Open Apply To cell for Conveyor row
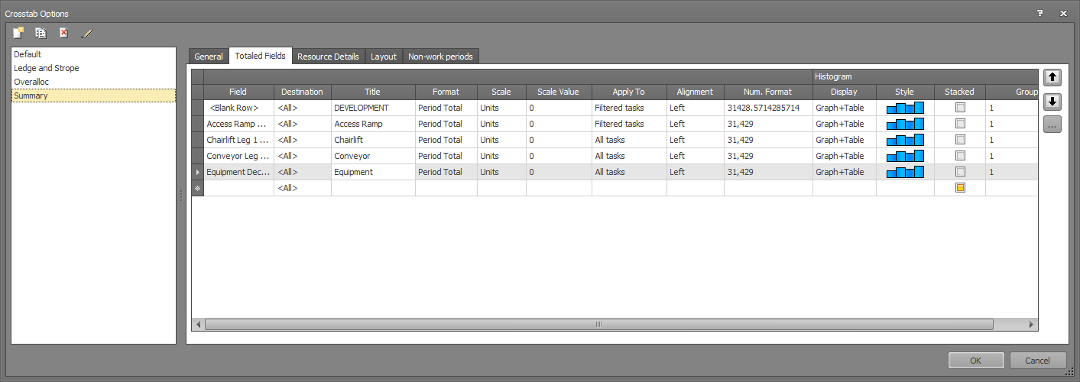This screenshot has width=1080, height=382. (628, 156)
